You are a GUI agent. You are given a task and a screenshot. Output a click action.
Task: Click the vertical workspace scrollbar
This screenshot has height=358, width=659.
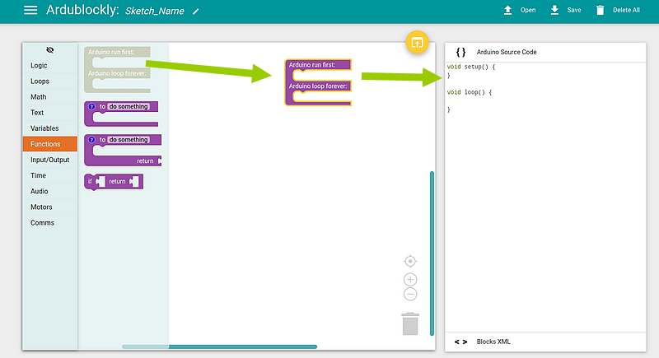pos(432,253)
